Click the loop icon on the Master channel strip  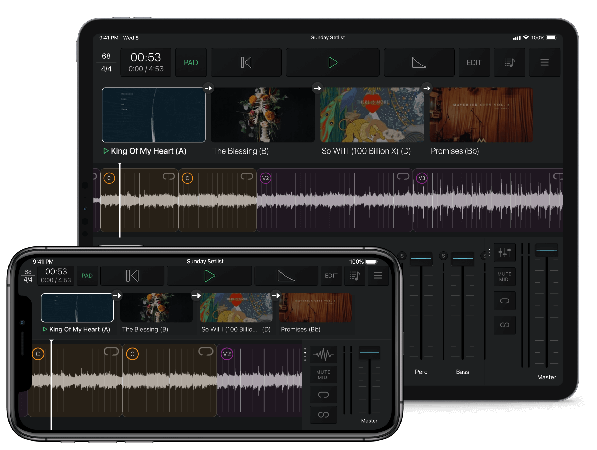pos(505,301)
